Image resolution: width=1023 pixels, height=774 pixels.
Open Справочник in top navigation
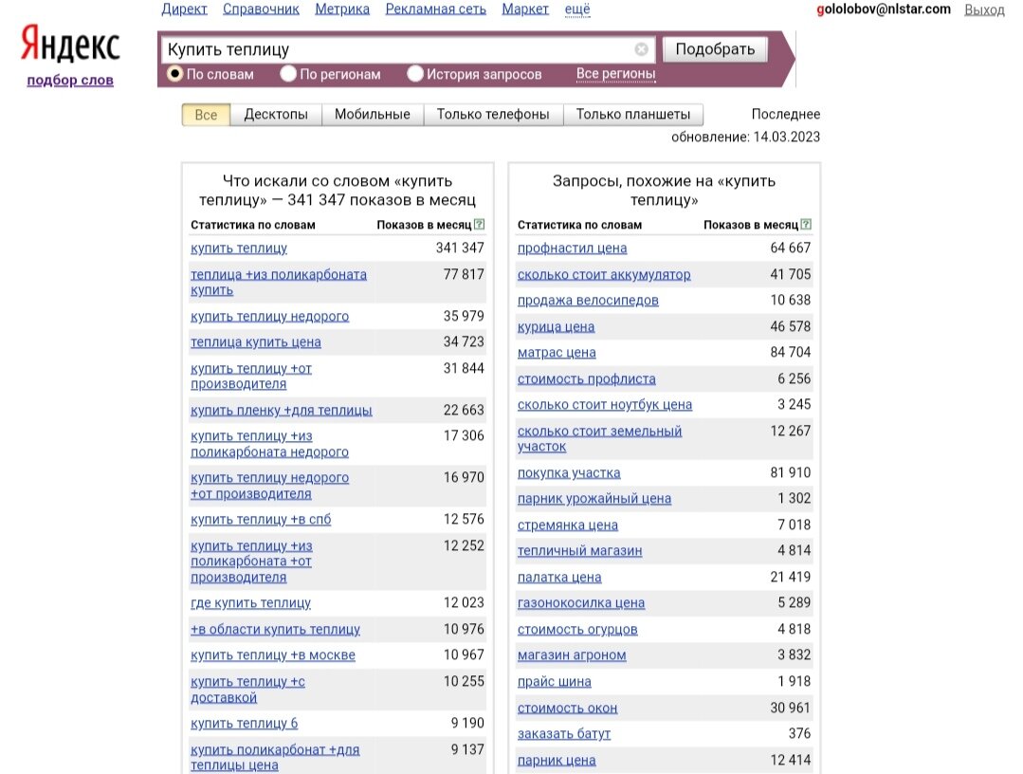coord(261,9)
